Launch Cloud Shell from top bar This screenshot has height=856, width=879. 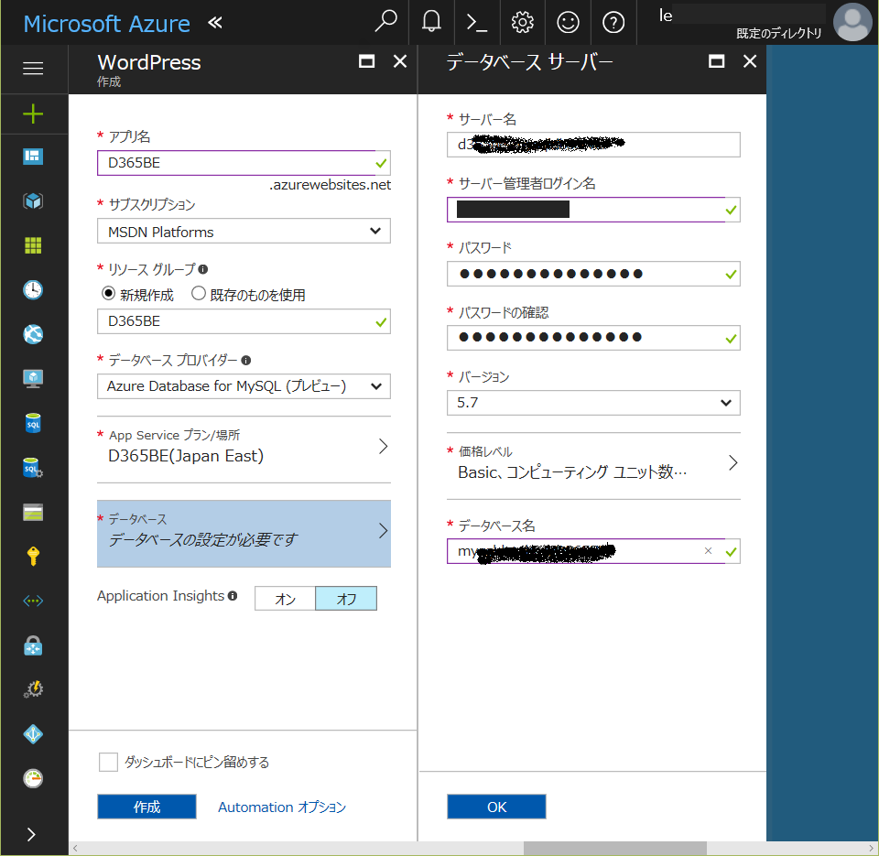click(476, 22)
